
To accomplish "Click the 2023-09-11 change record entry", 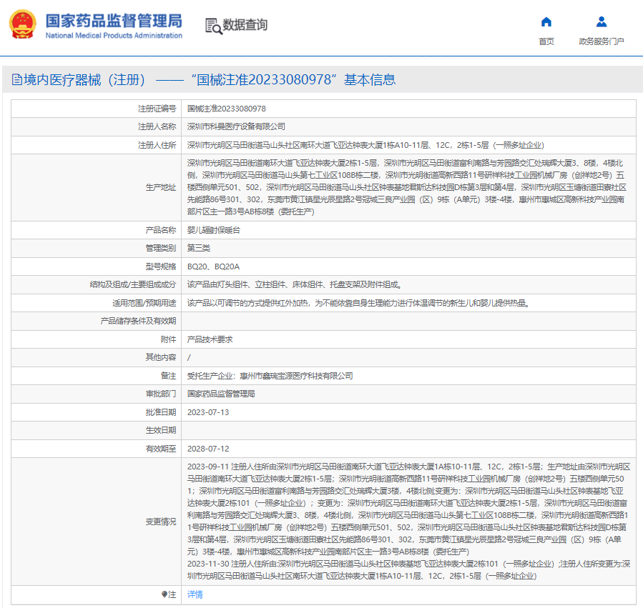I will click(x=409, y=509).
